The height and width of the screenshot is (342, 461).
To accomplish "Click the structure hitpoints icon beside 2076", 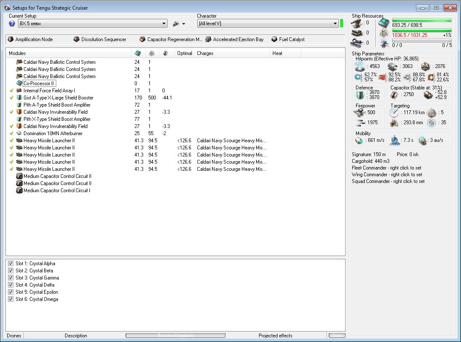I will click(425, 67).
